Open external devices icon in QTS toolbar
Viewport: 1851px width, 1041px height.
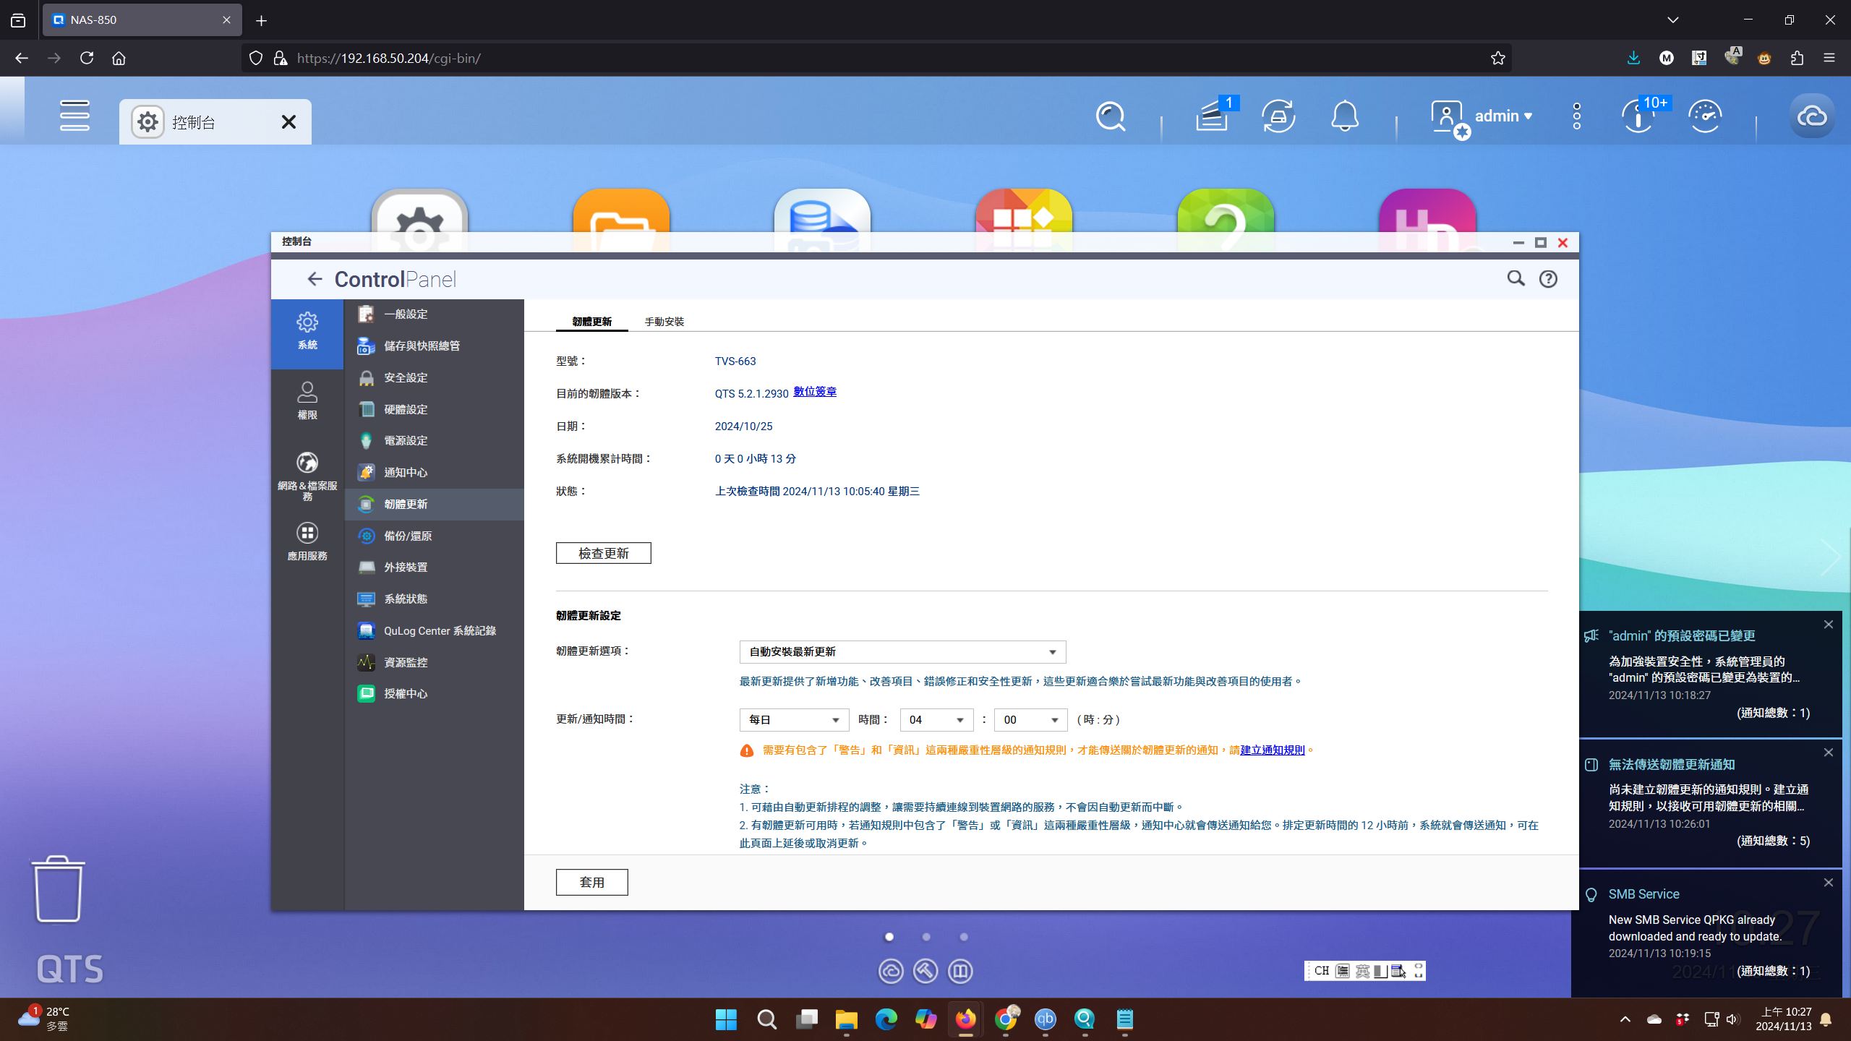1278,116
